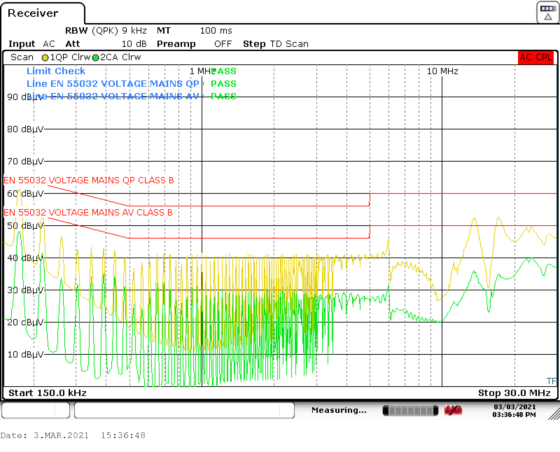The image size is (560, 452).
Task: Click the Limit Check PASS result
Action: pos(225,71)
